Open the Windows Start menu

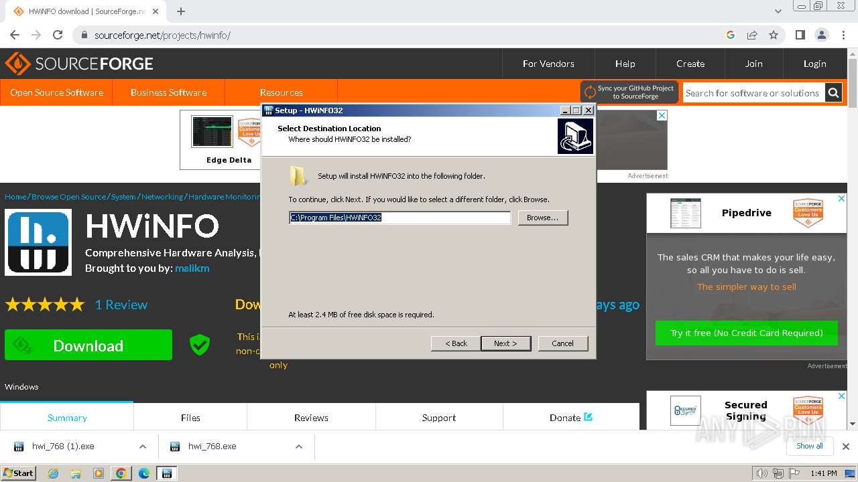pos(18,473)
